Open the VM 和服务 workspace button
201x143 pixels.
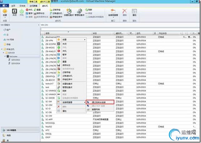tap(20, 130)
